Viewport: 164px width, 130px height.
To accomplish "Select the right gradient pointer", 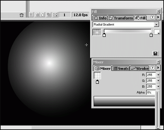I will pyautogui.click(x=151, y=35).
